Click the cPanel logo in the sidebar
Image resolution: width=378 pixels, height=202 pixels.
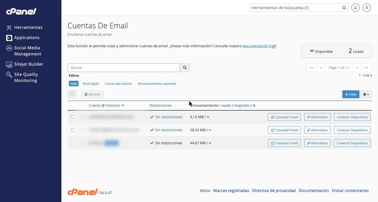(21, 11)
